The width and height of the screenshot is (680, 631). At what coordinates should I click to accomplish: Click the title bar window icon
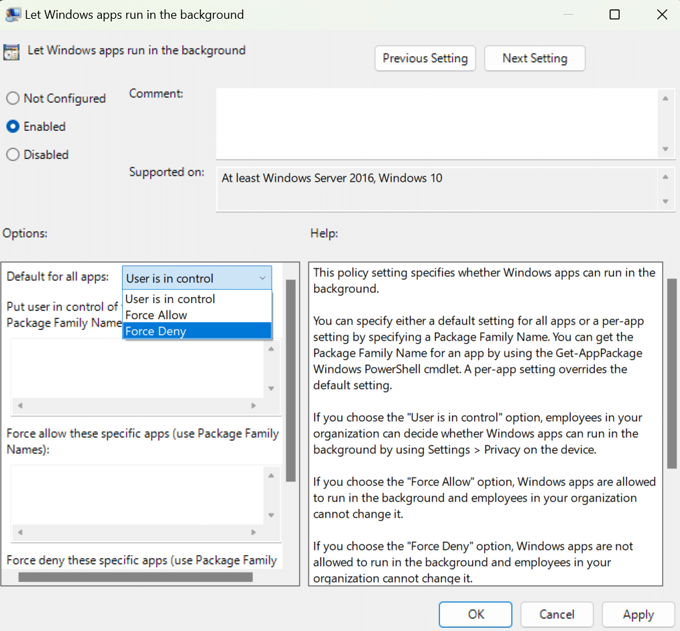[x=13, y=14]
